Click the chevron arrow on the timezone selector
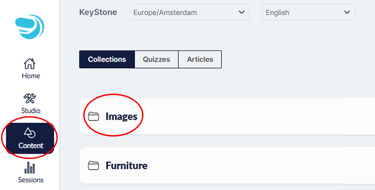The height and width of the screenshot is (190, 375). [x=241, y=12]
